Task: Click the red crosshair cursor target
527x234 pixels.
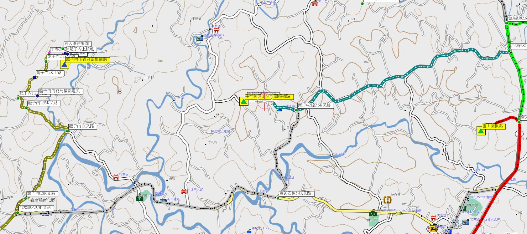Action: pyautogui.click(x=265, y=101)
